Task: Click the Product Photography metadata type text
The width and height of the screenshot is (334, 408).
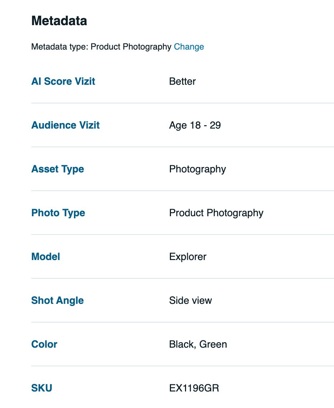Action: pyautogui.click(x=131, y=47)
